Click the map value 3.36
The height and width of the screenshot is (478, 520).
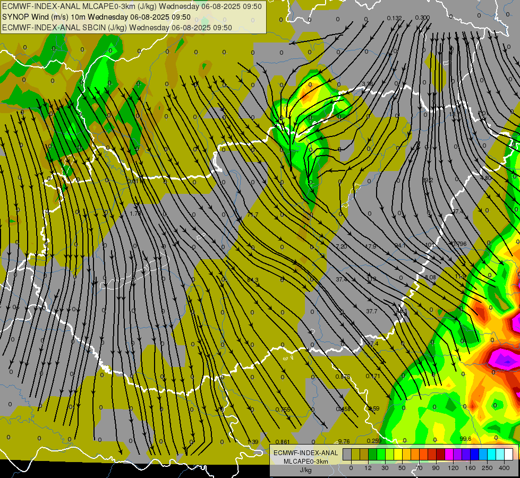(368, 84)
